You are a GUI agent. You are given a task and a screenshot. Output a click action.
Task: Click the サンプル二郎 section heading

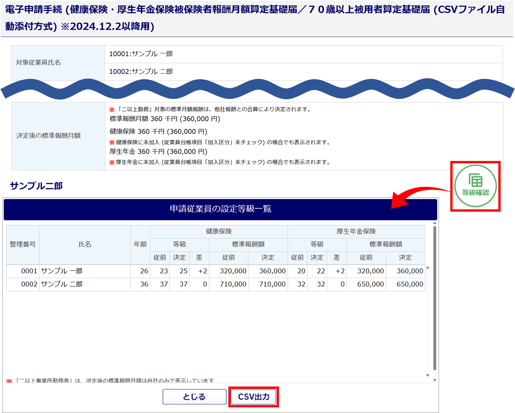(x=36, y=186)
